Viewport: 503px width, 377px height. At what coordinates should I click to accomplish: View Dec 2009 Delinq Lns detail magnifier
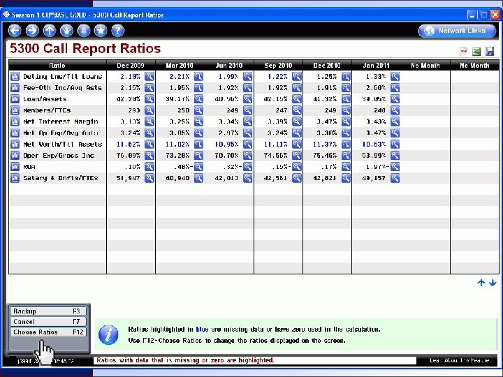(x=150, y=76)
